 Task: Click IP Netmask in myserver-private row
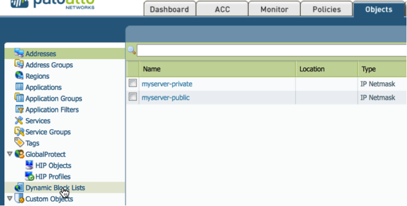click(378, 84)
